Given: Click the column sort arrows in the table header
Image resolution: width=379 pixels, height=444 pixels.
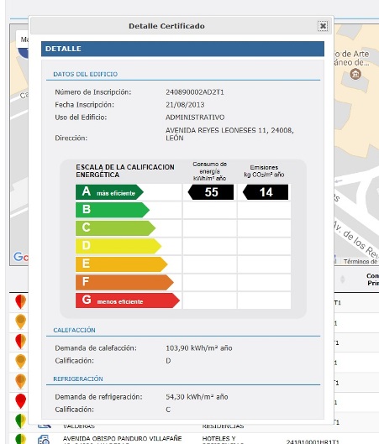Looking at the screenshot, I should (x=342, y=279).
